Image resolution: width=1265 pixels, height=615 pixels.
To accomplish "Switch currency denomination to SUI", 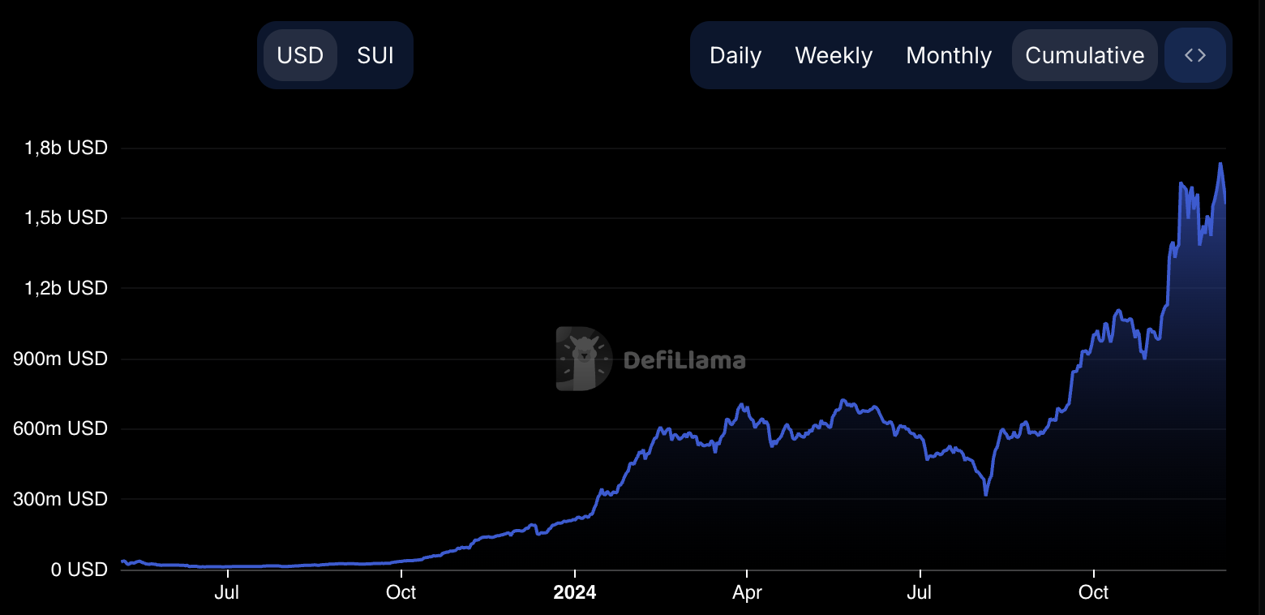I will (375, 55).
